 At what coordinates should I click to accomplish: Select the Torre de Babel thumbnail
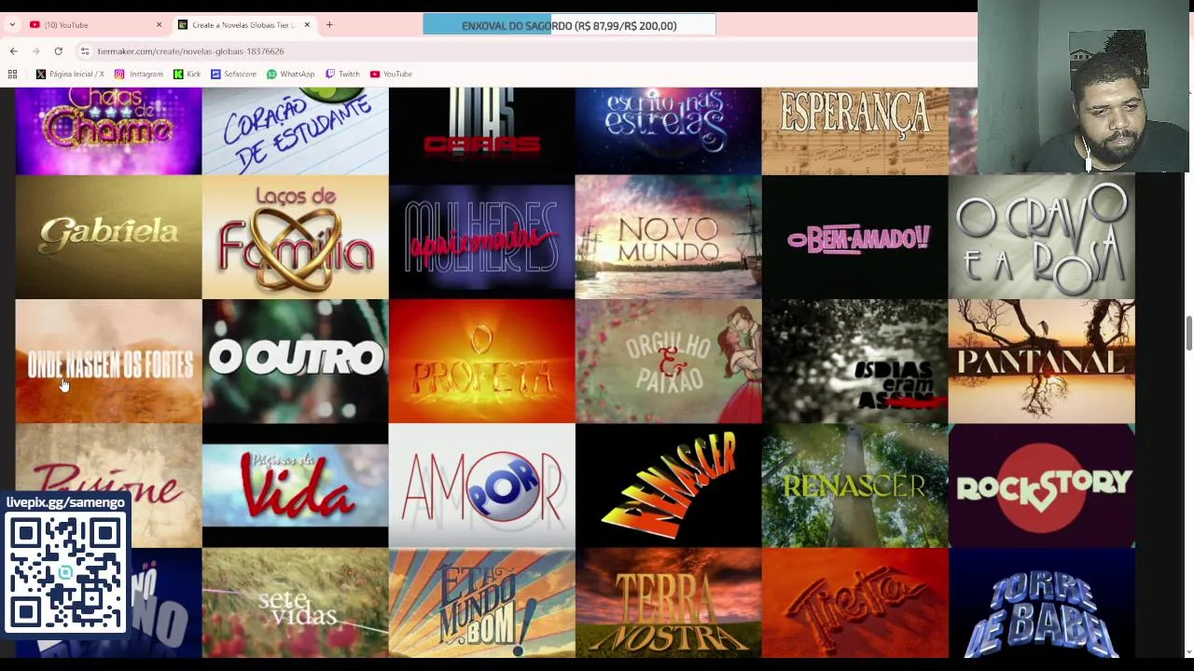coord(1041,603)
